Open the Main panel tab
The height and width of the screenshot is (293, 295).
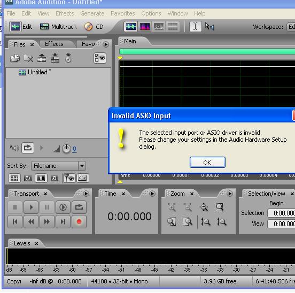click(130, 41)
